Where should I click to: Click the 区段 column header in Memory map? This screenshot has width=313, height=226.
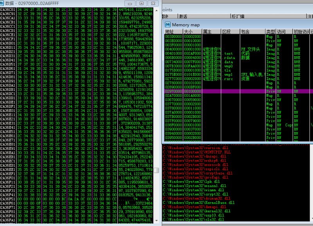pos(230,32)
